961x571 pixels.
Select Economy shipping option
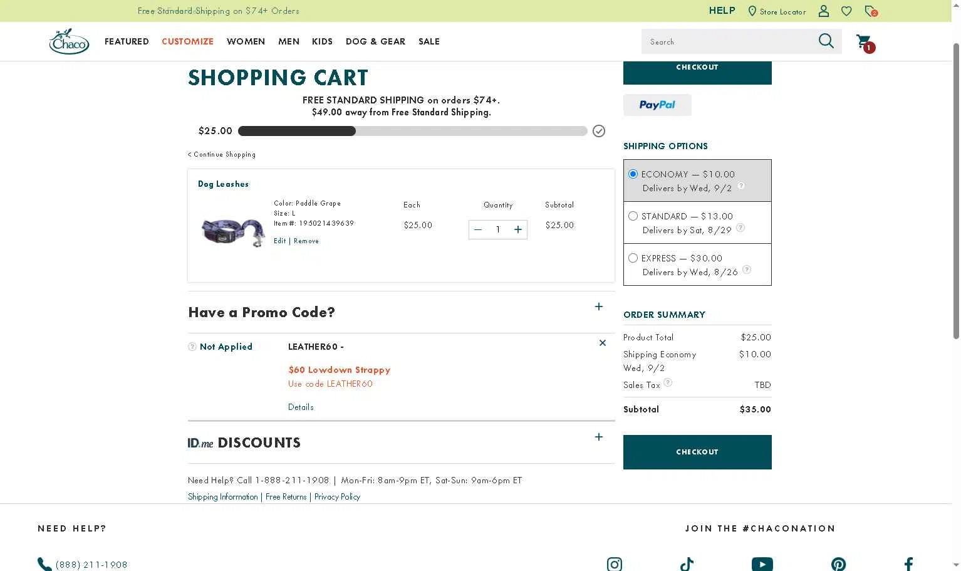tap(633, 174)
